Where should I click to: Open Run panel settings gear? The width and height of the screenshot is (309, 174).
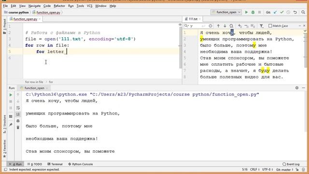pyautogui.click(x=297, y=88)
